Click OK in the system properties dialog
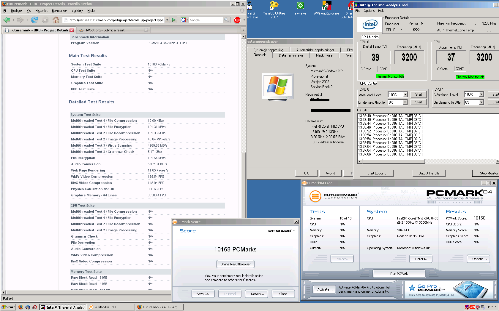 306,173
